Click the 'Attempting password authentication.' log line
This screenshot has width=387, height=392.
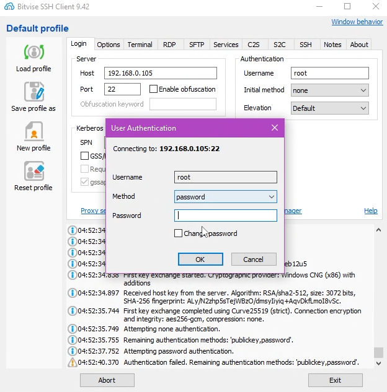point(179,351)
